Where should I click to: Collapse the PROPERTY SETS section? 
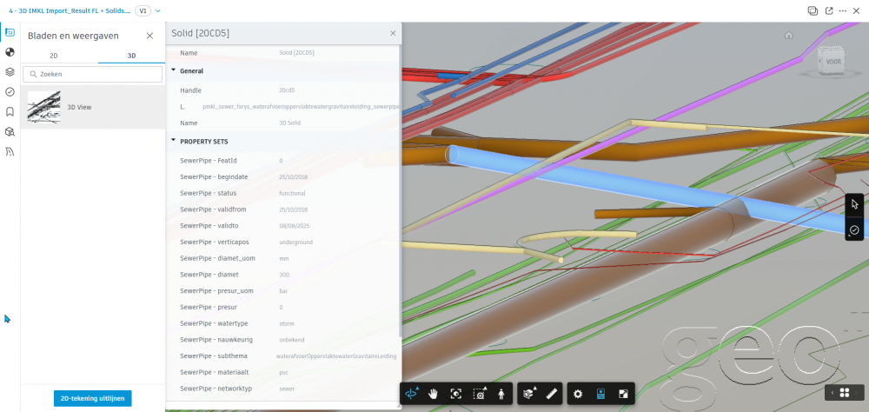pyautogui.click(x=173, y=141)
